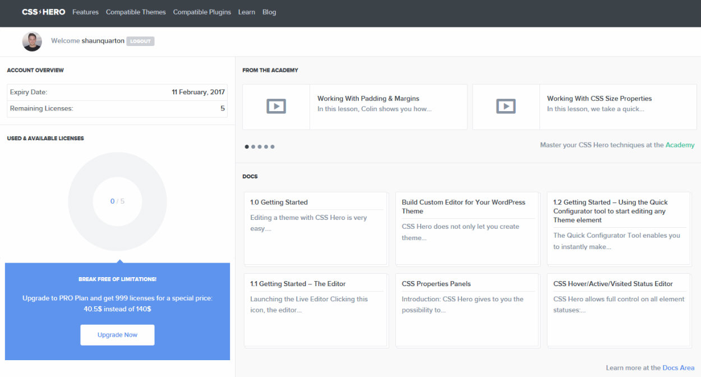The width and height of the screenshot is (701, 377).
Task: Open the Docs Area link
Action: coord(679,368)
